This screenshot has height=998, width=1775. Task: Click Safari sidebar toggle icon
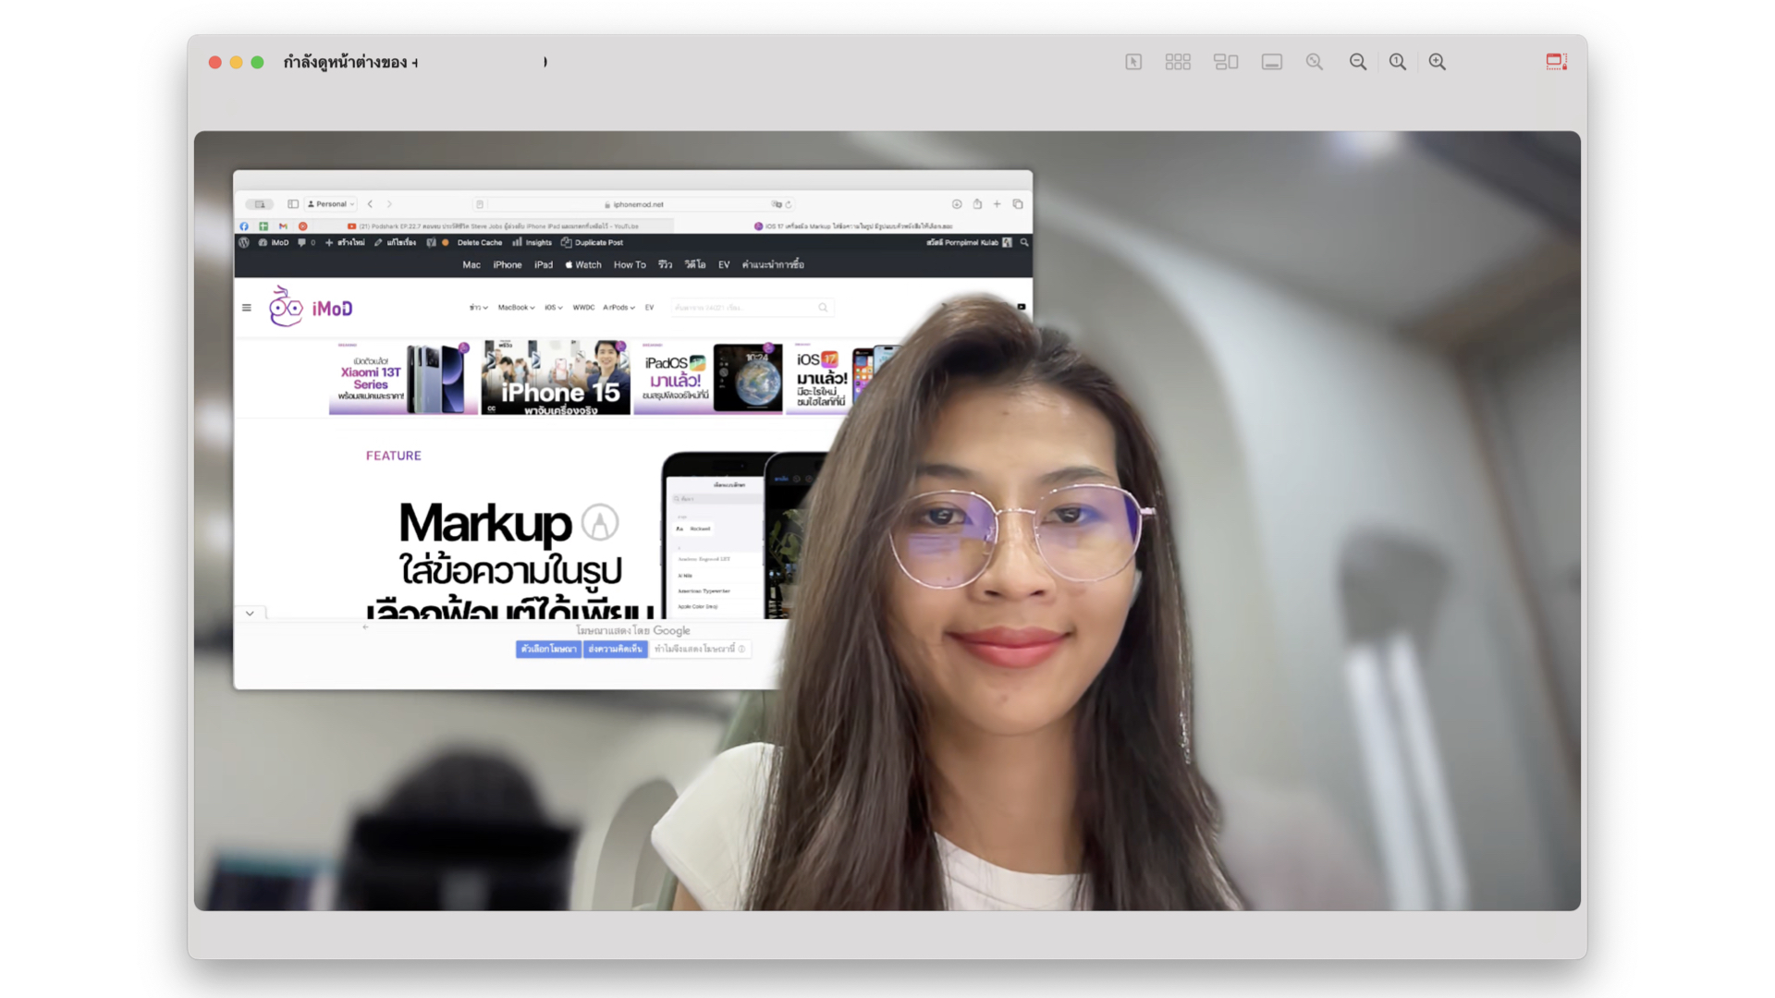point(293,204)
